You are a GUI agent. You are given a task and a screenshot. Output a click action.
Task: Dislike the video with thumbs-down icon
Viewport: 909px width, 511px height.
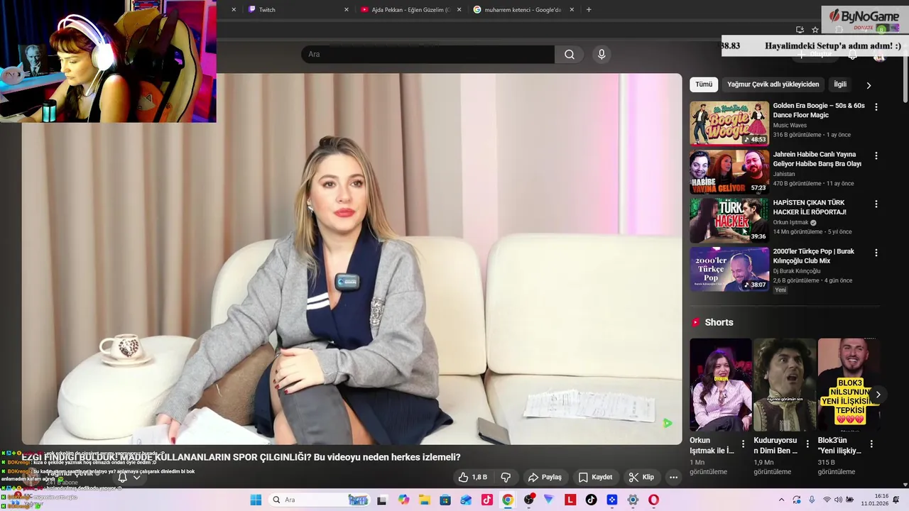coord(506,477)
